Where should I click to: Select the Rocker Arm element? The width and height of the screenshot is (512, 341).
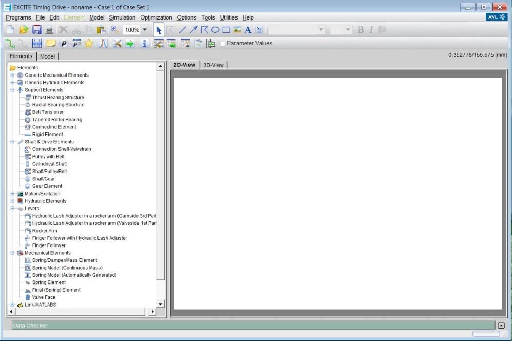pos(45,231)
